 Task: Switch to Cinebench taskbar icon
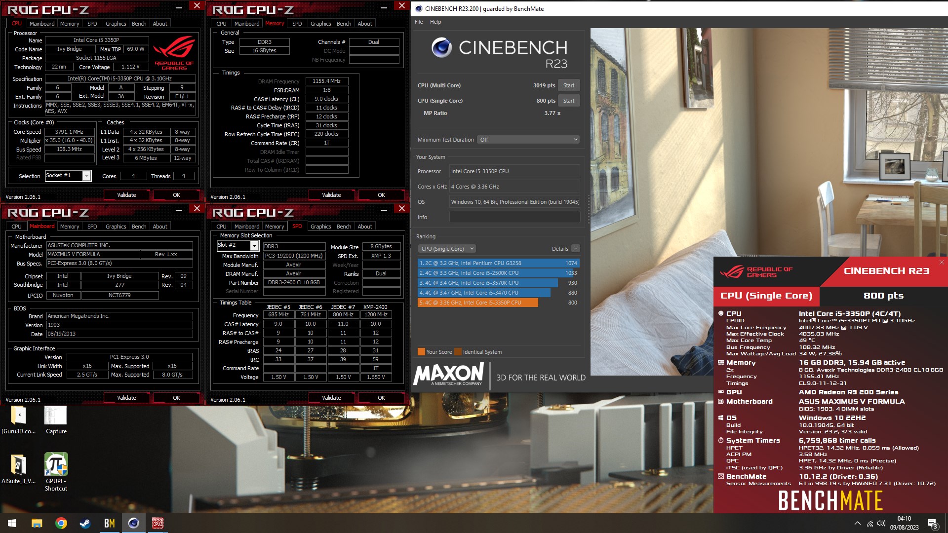click(x=133, y=523)
